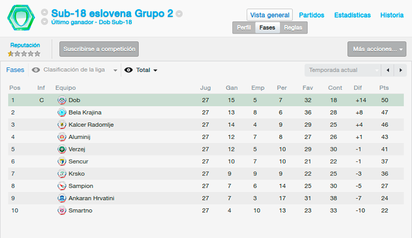Image resolution: width=412 pixels, height=238 pixels.
Task: Click Suscribirse a competición button
Action: (x=99, y=49)
